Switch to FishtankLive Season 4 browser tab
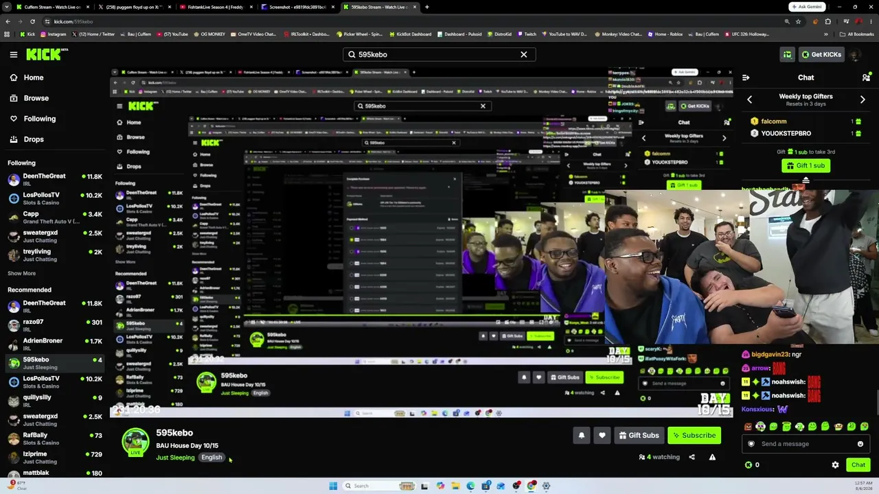Screen dimensions: 879x494 coord(215,7)
